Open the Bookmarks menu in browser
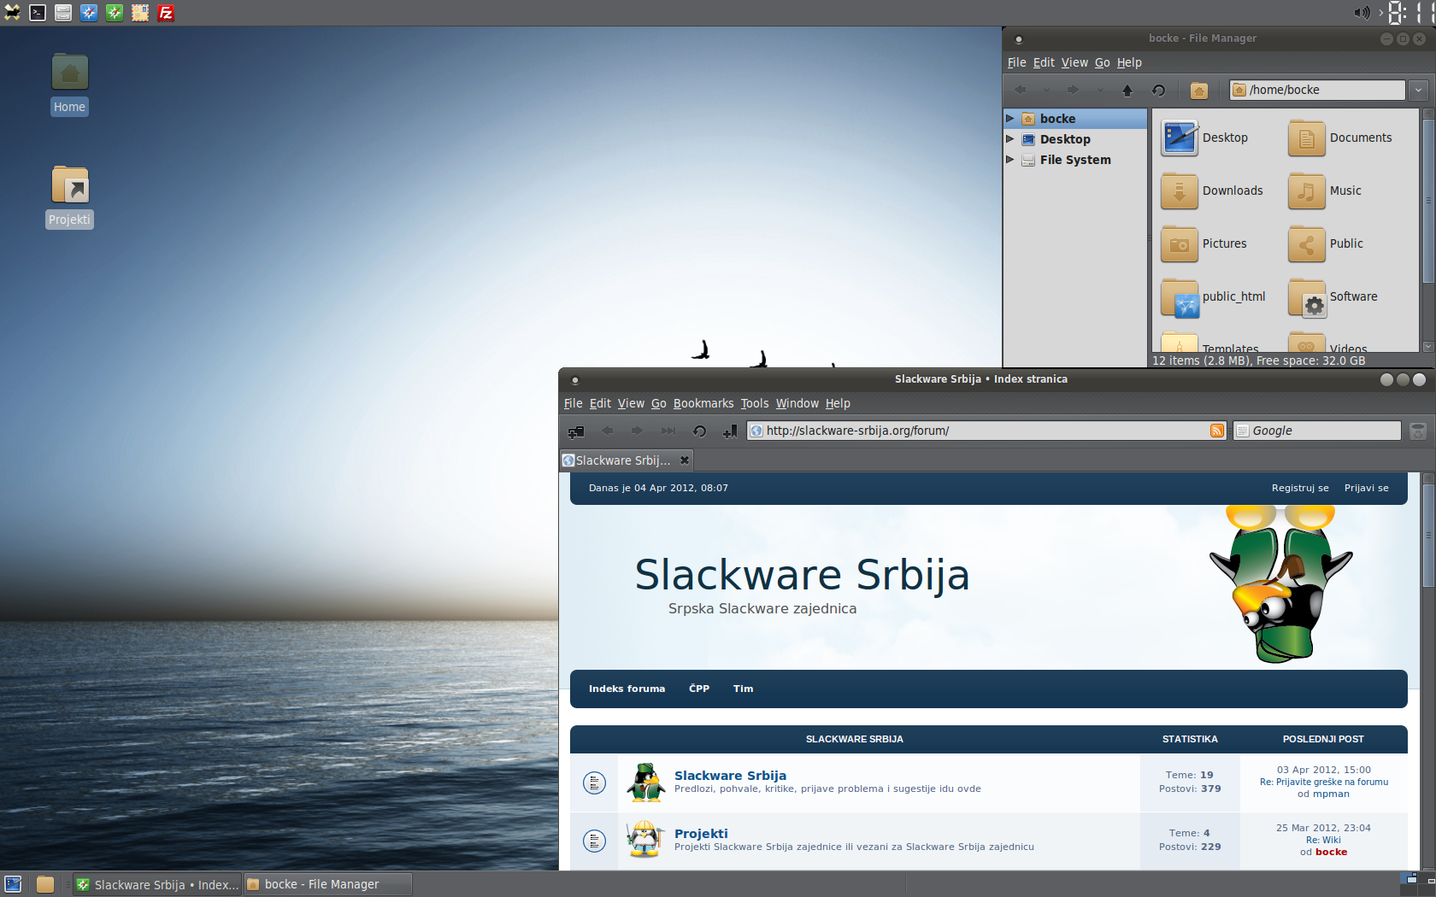1436x897 pixels. coord(703,403)
